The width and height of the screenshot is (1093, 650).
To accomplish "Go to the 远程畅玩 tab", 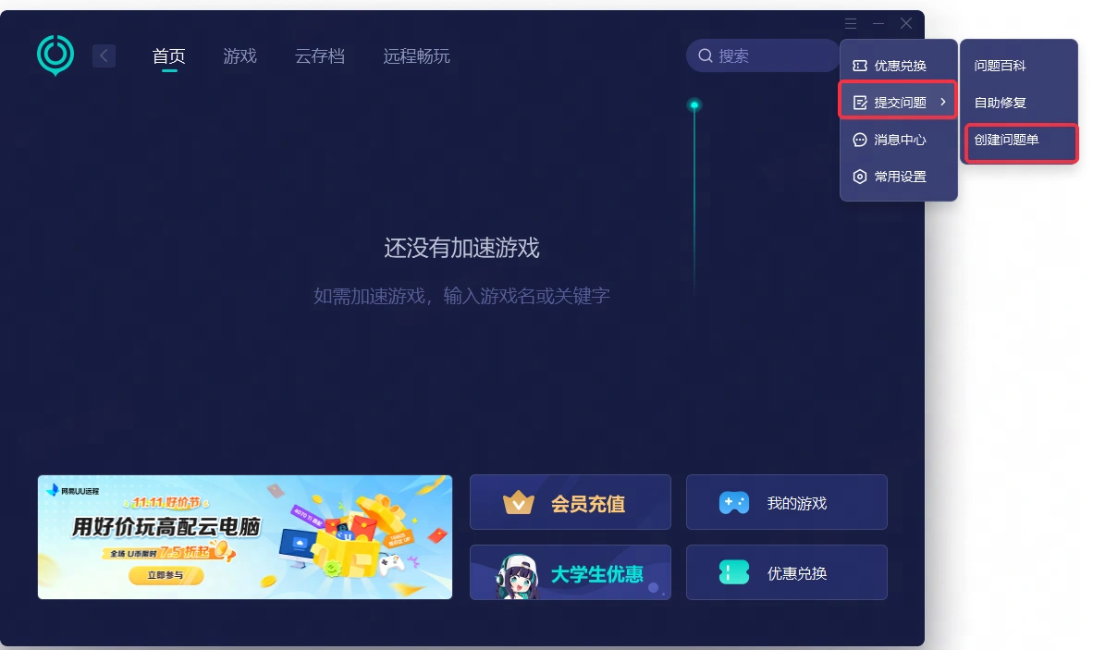I will pos(416,56).
